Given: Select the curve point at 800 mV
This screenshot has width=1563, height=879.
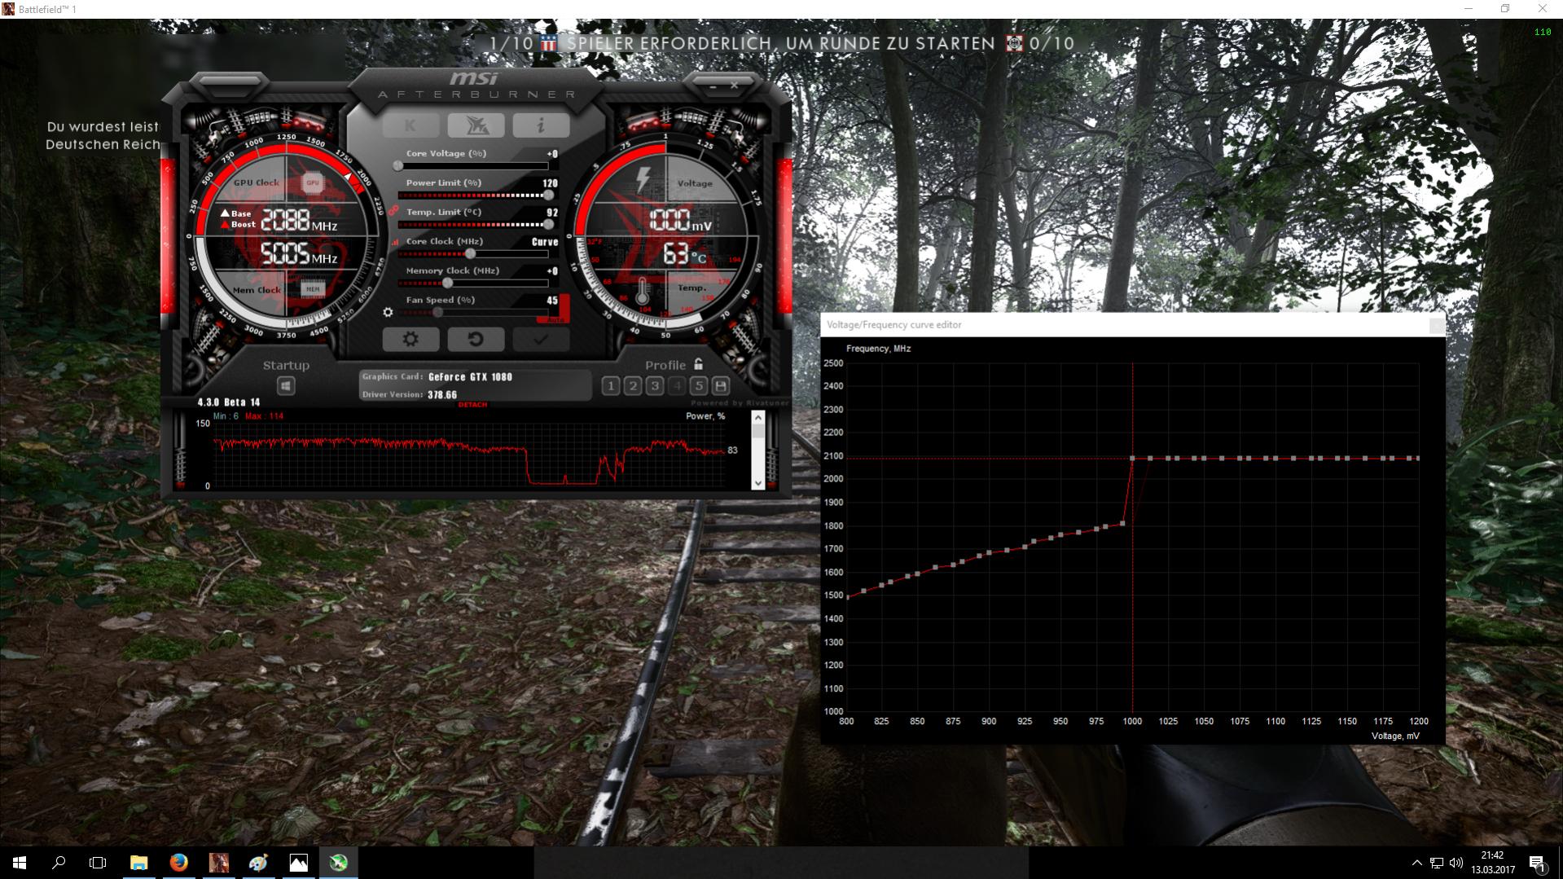Looking at the screenshot, I should point(847,598).
